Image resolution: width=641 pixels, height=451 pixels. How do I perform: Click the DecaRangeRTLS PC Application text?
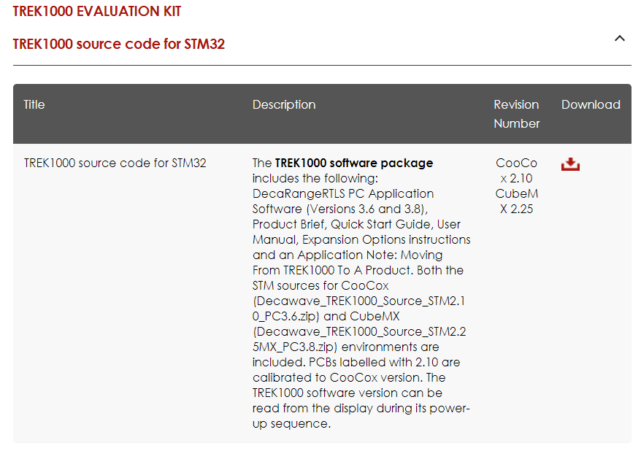point(343,193)
